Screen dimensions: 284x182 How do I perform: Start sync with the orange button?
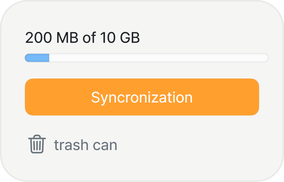(x=142, y=97)
